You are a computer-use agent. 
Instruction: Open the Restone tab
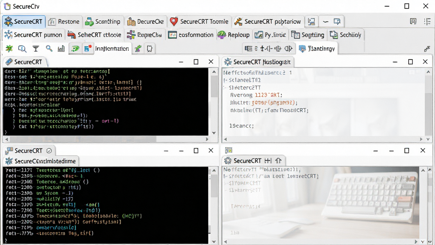coord(64,22)
